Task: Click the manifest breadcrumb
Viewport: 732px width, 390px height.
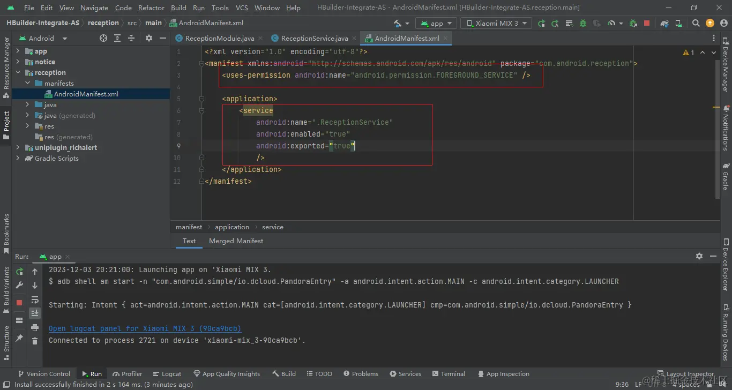Action: (x=189, y=227)
